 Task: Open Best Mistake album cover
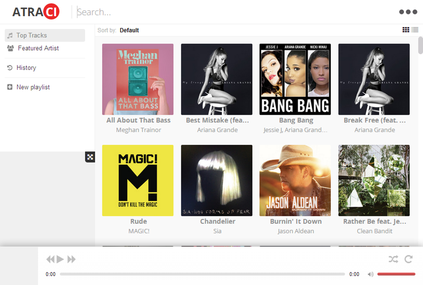(216, 79)
